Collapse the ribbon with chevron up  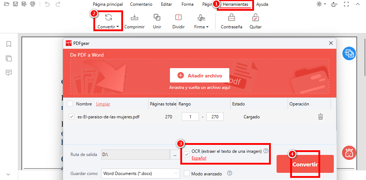(x=357, y=4)
